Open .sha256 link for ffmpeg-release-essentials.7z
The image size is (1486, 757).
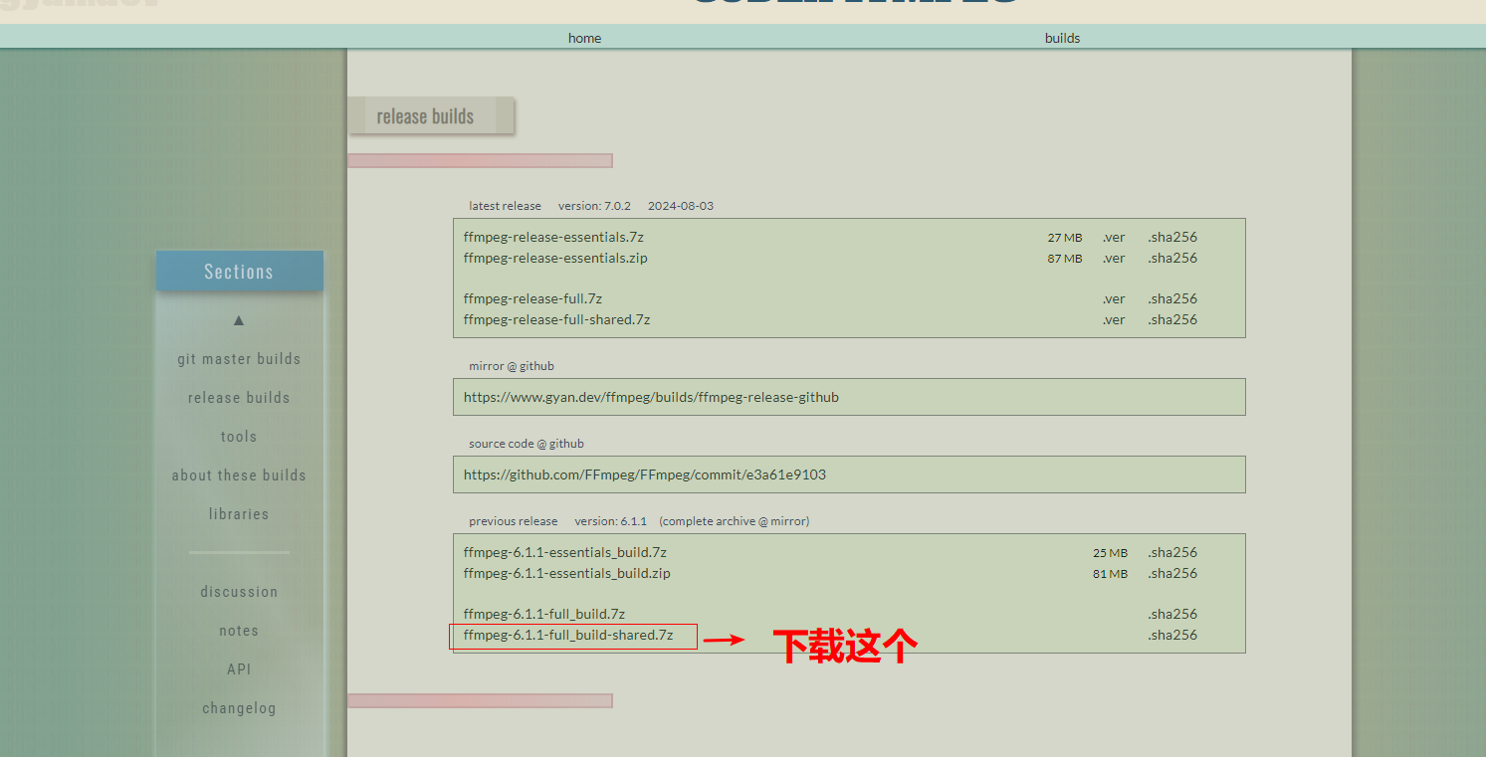pos(1172,237)
